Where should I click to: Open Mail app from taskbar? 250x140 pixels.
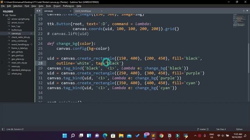(129, 136)
